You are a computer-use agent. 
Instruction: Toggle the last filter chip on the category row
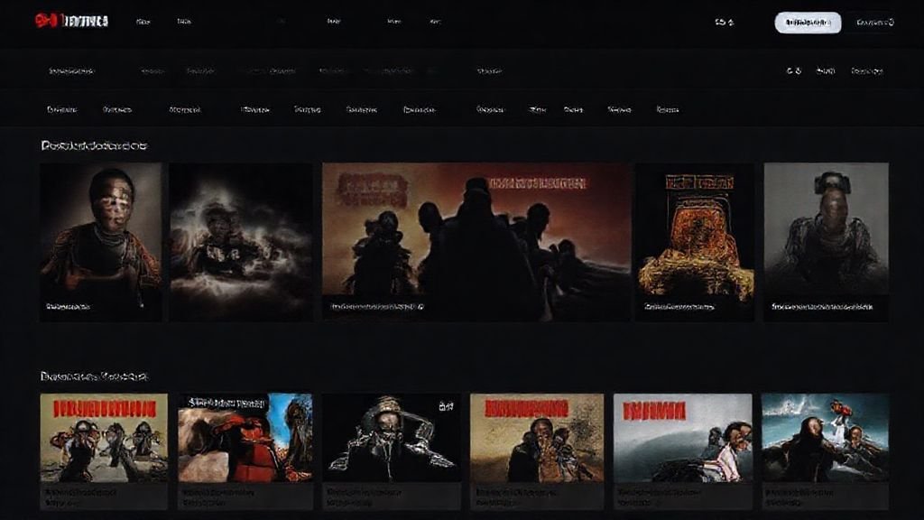tap(665, 108)
